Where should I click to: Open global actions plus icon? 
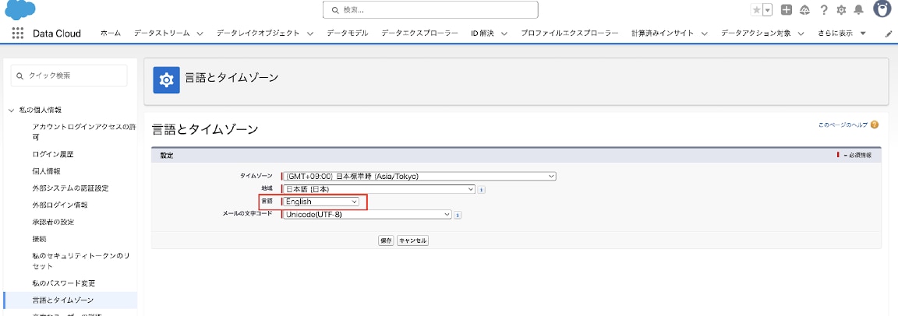pos(787,10)
